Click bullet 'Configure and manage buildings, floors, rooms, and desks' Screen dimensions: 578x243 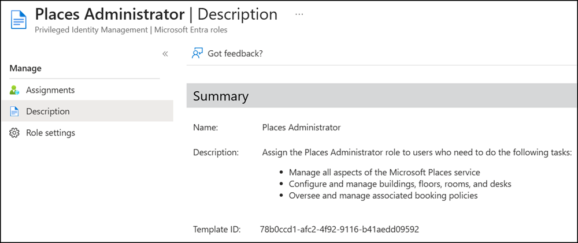coord(400,184)
